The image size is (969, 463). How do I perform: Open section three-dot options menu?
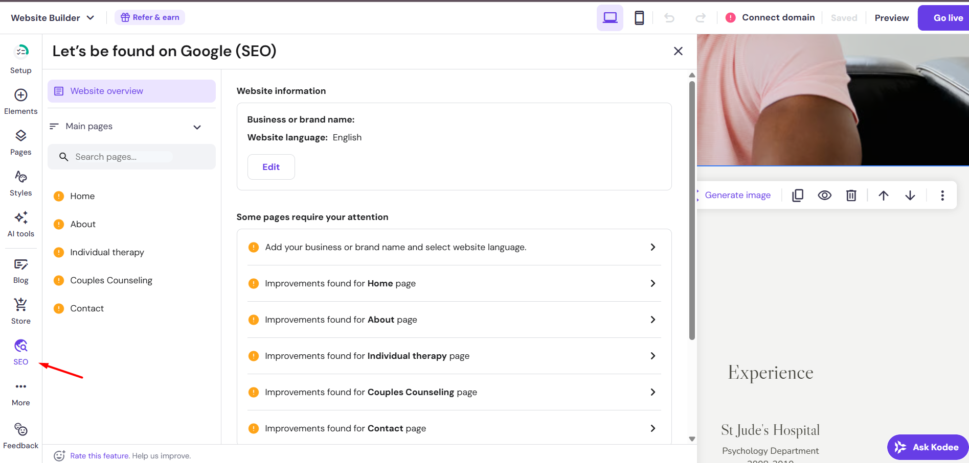942,196
